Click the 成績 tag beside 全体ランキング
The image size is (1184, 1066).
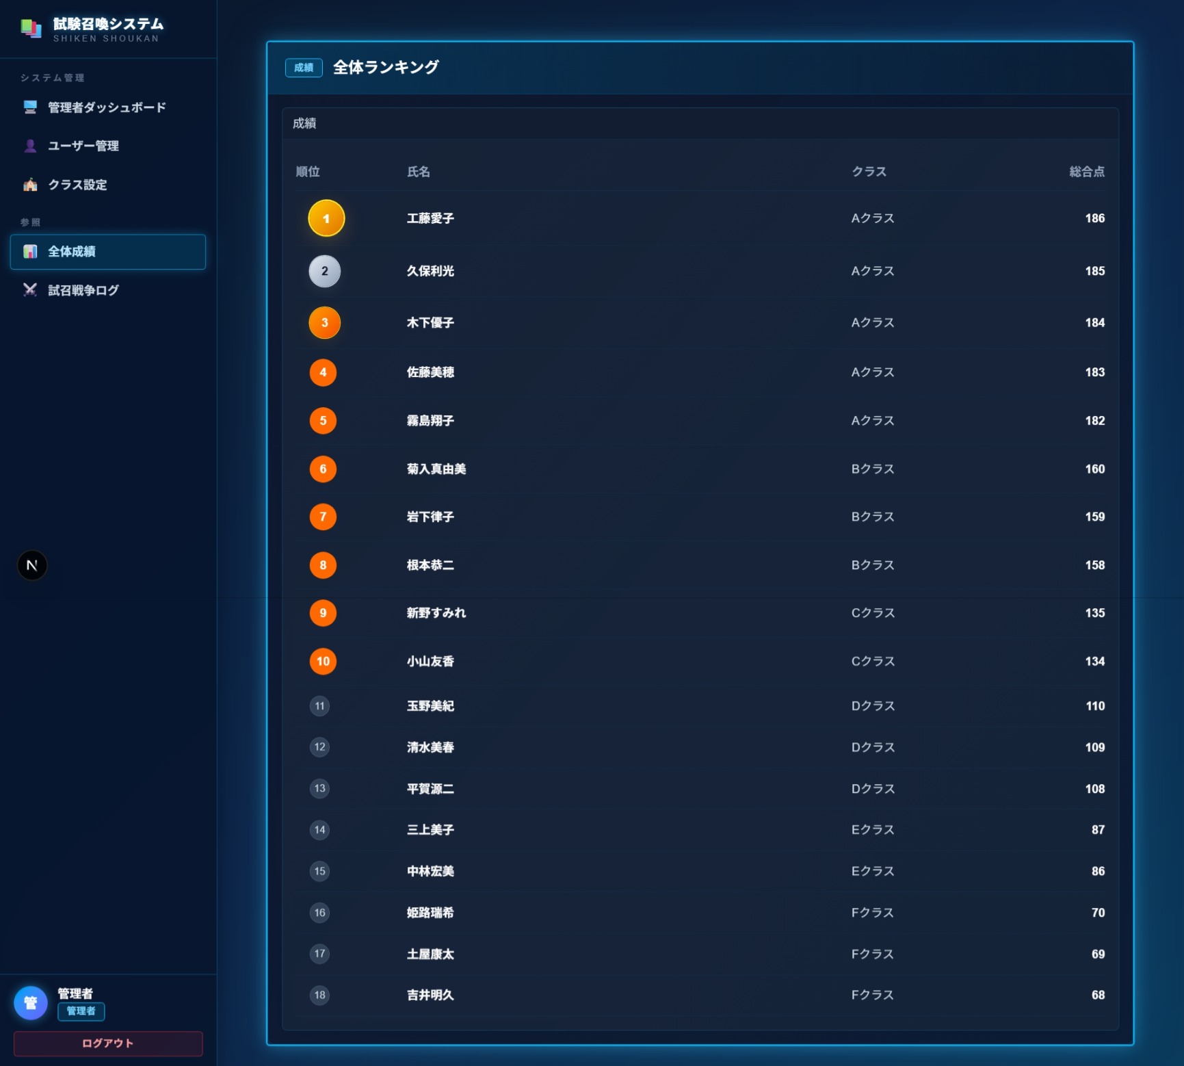pos(304,68)
